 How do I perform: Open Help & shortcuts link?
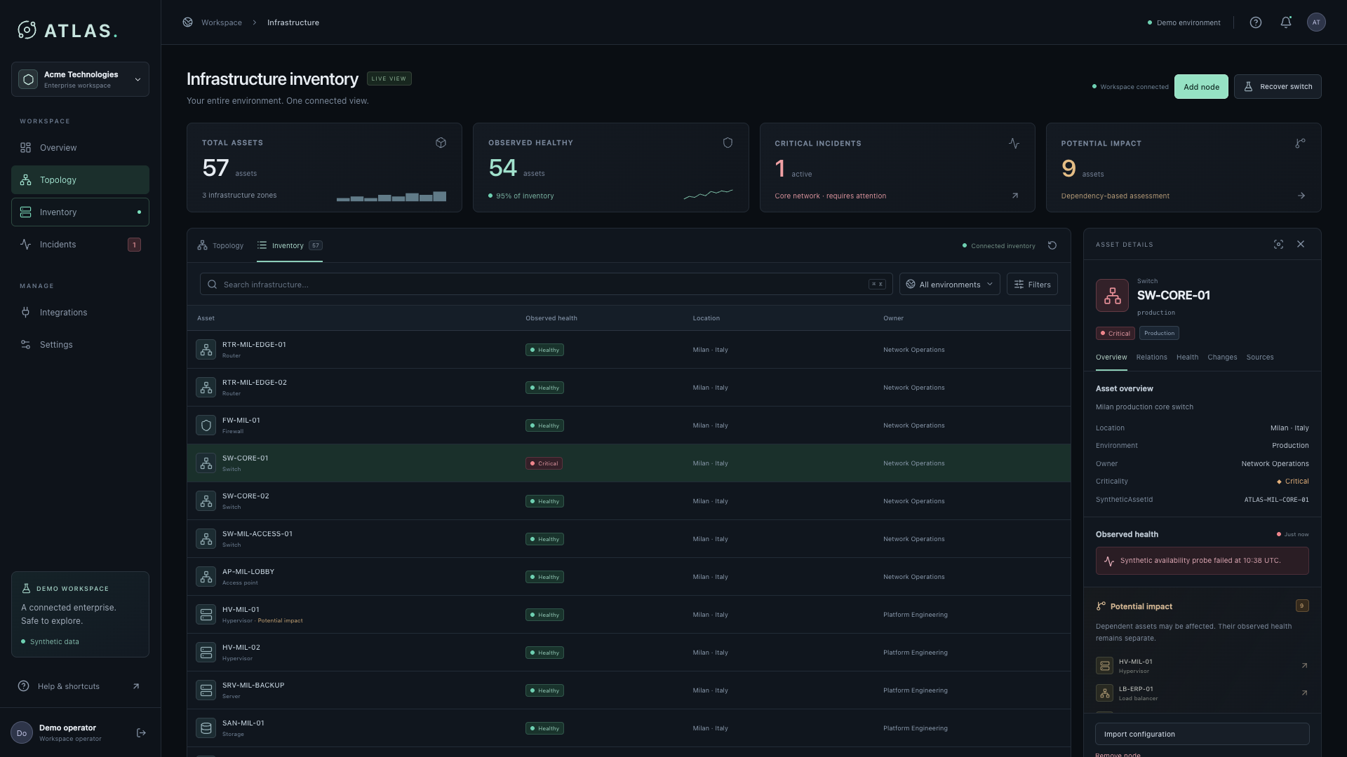80,686
